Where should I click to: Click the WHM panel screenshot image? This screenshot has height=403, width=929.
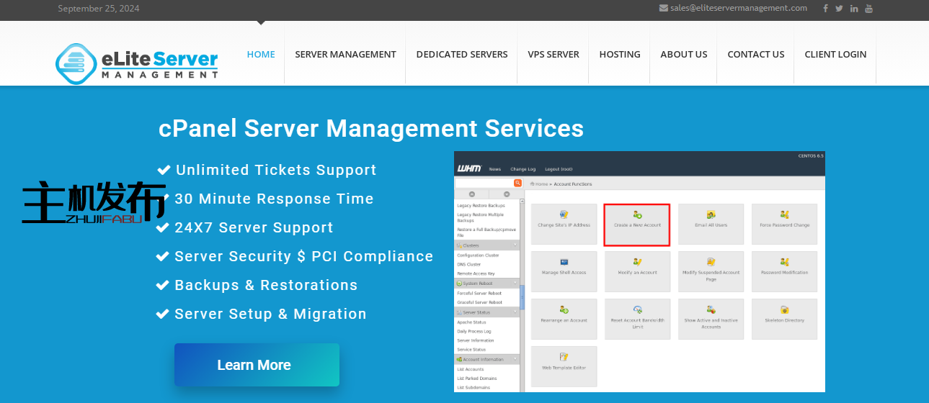639,271
